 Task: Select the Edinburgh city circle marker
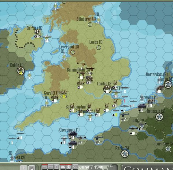click(90, 25)
